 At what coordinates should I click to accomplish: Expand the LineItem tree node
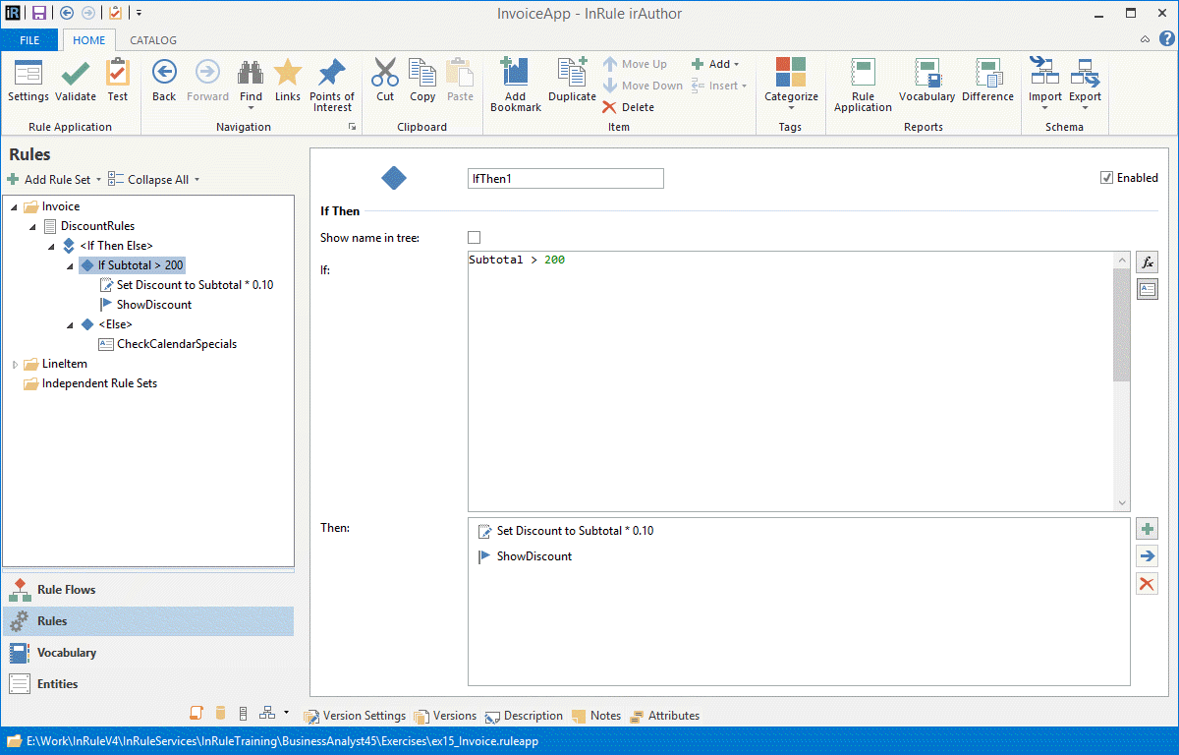[15, 365]
